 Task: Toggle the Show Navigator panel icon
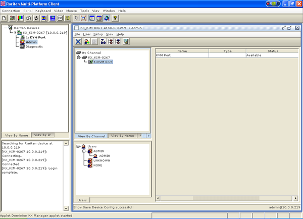pyautogui.click(x=92, y=18)
